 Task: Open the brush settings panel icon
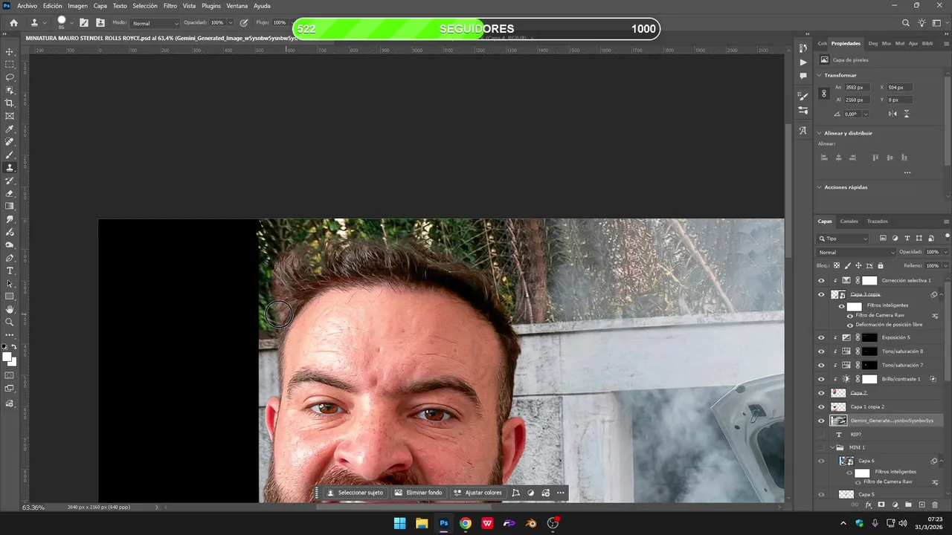pyautogui.click(x=84, y=23)
